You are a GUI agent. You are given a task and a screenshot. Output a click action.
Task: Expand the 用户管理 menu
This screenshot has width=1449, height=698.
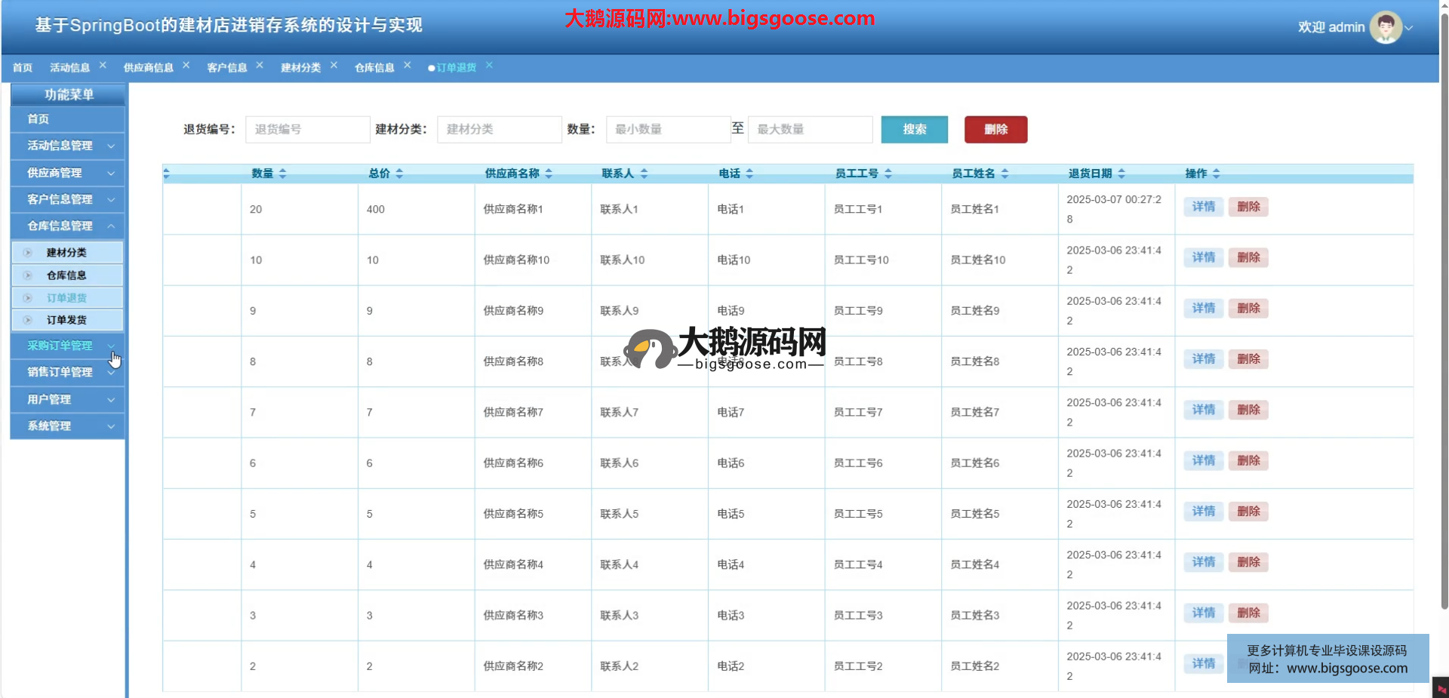coord(111,399)
